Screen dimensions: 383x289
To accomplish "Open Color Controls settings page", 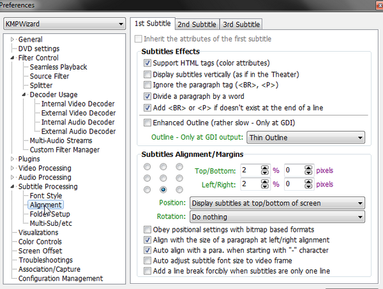I will coord(40,242).
